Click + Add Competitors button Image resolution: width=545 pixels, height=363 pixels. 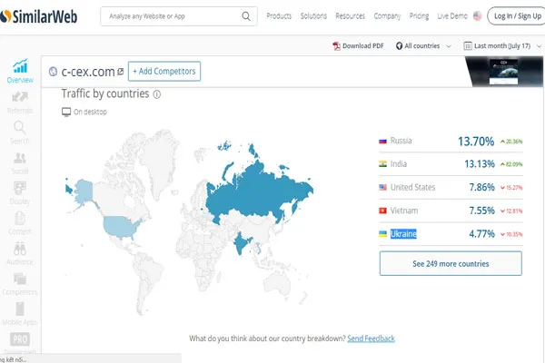[x=164, y=71]
